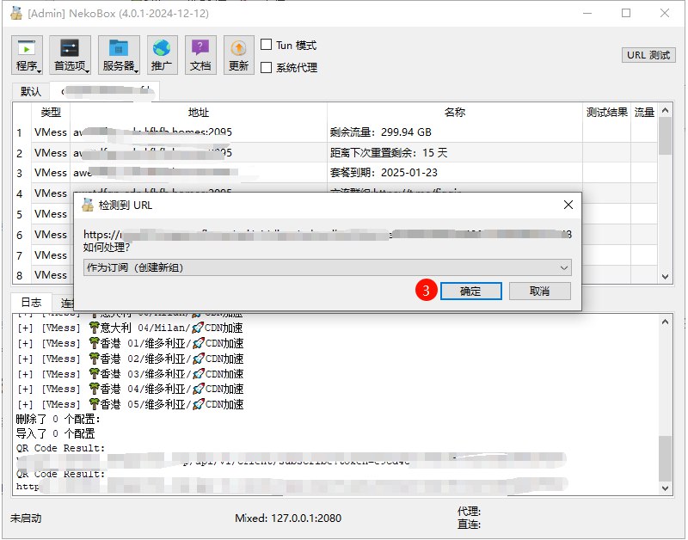Check for updates with the 更新 icon
Screen dimensions: 688x540
[238, 53]
